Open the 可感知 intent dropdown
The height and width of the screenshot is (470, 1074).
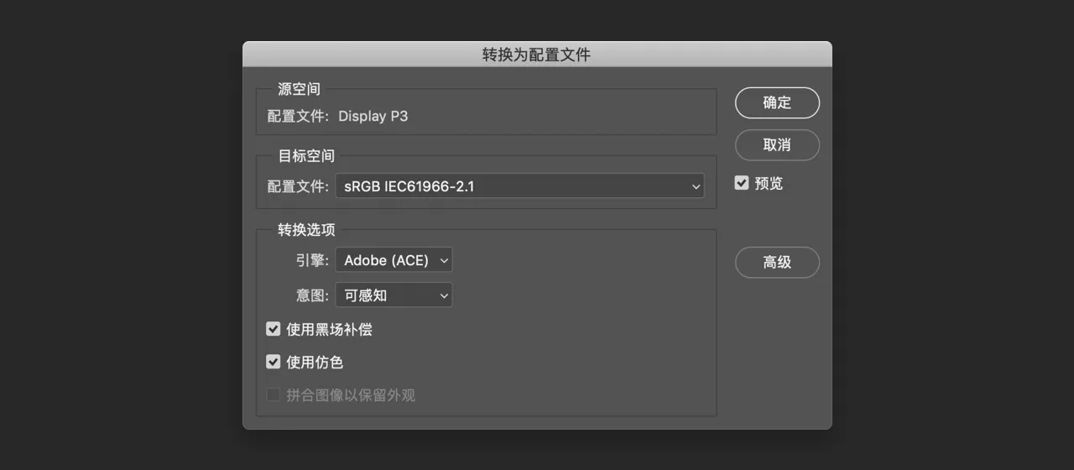[394, 295]
